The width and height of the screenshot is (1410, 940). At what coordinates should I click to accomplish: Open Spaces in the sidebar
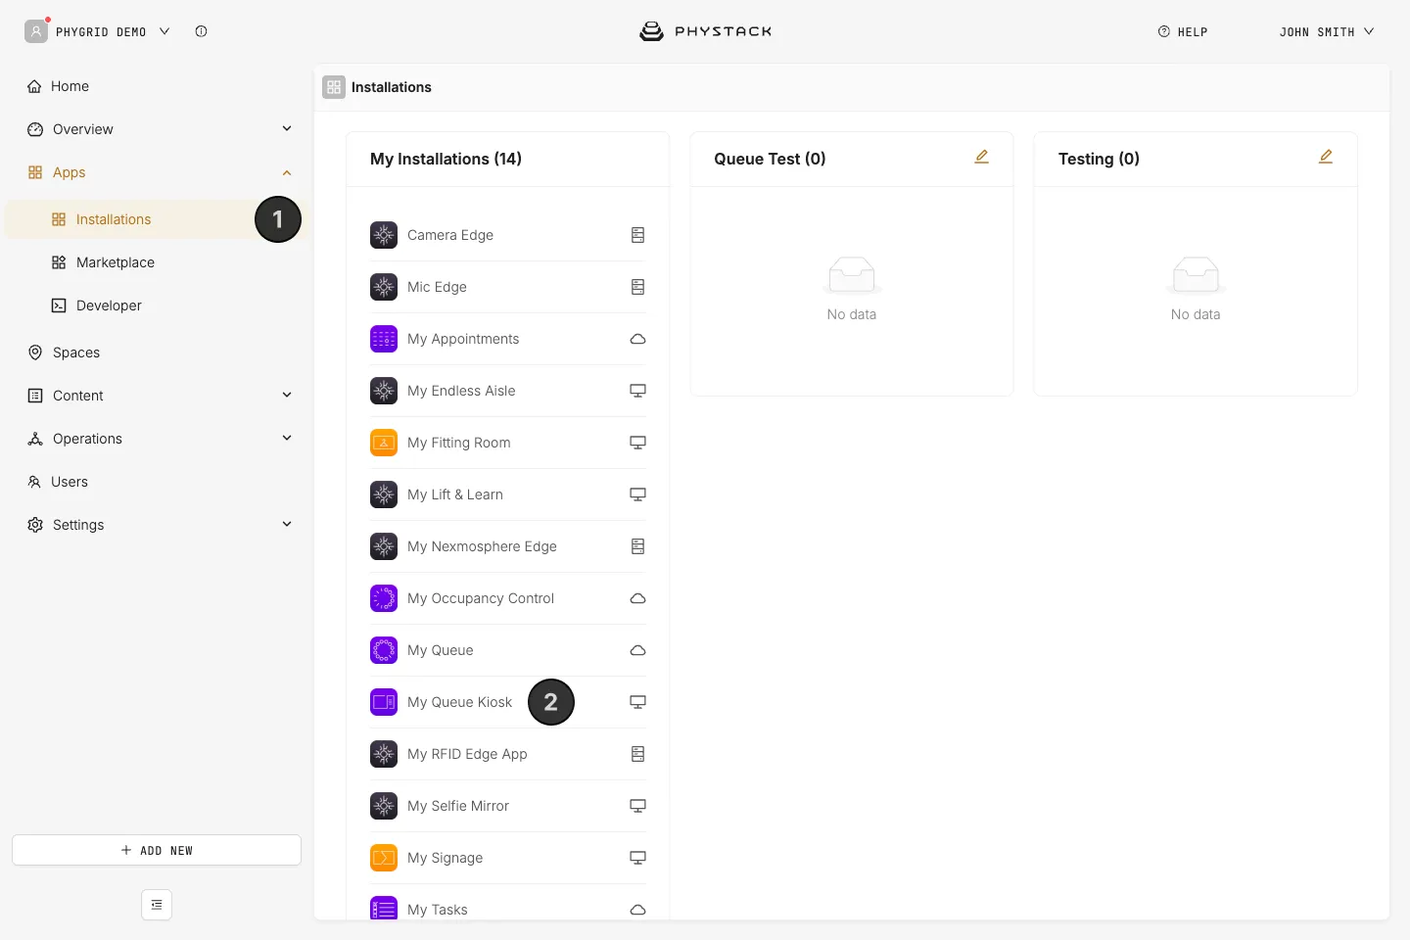tap(76, 352)
